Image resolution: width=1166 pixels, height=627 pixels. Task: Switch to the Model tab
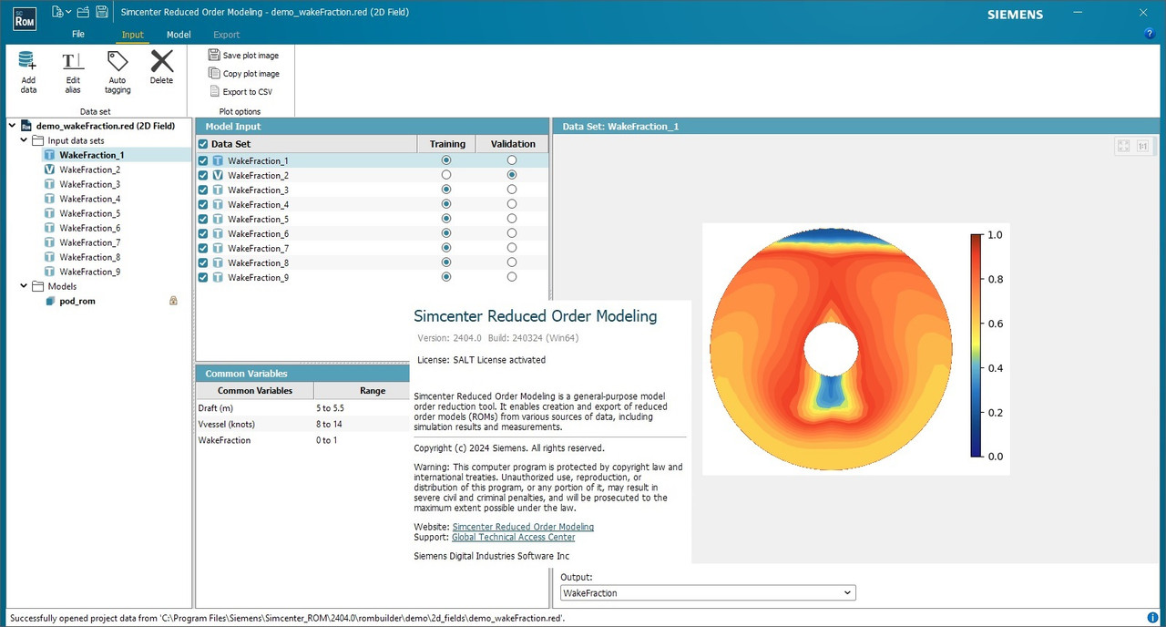[179, 35]
